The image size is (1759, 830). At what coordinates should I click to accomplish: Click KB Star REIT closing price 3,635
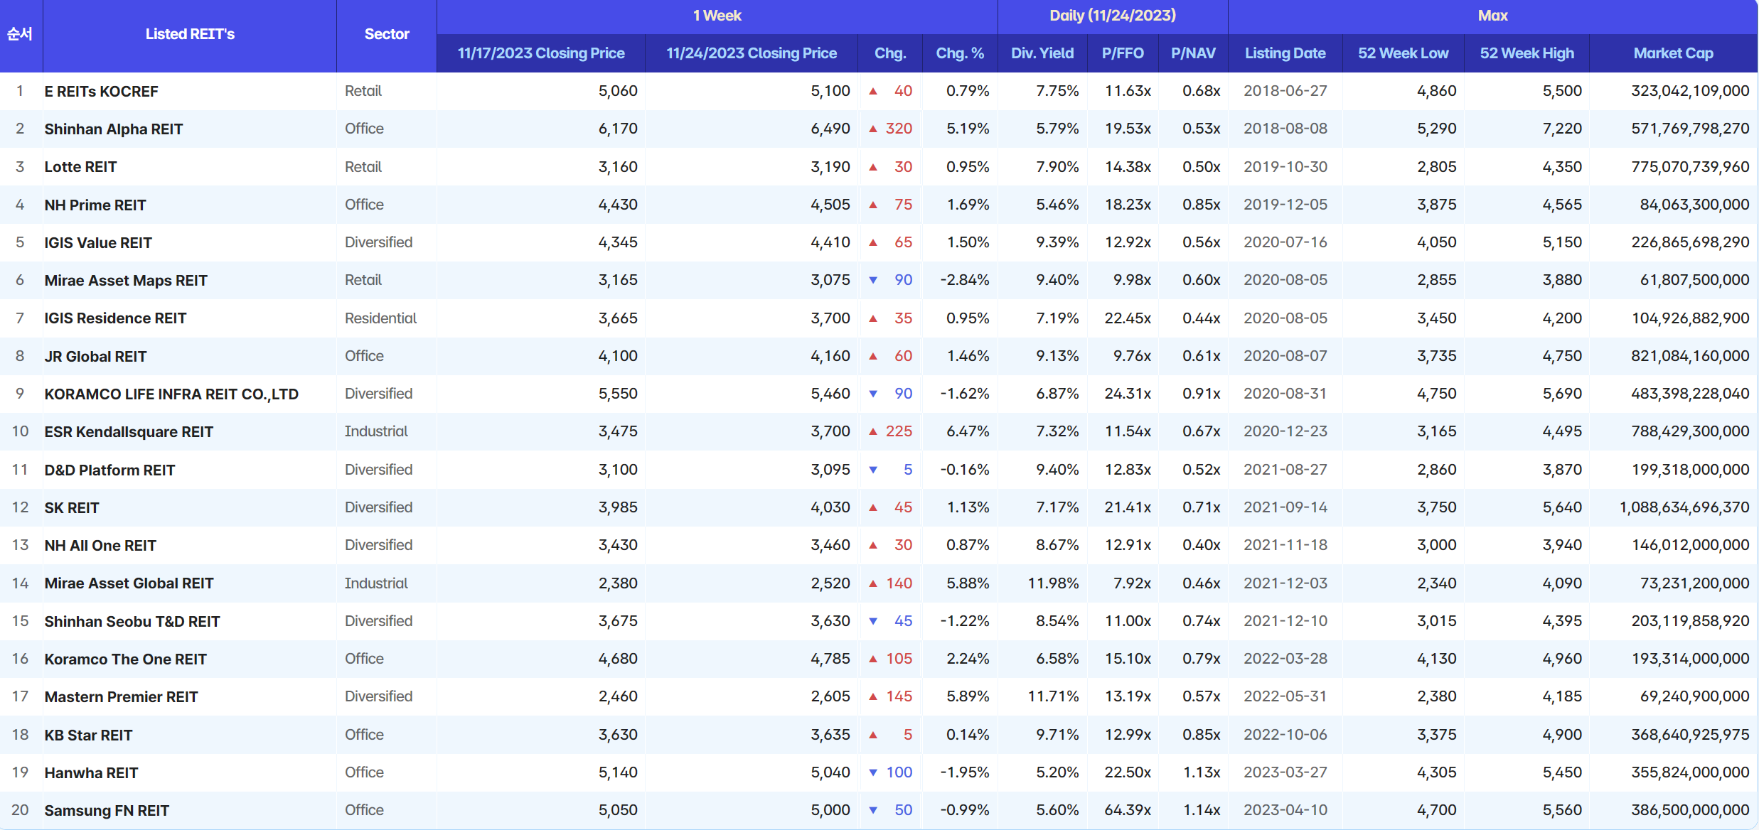point(830,735)
